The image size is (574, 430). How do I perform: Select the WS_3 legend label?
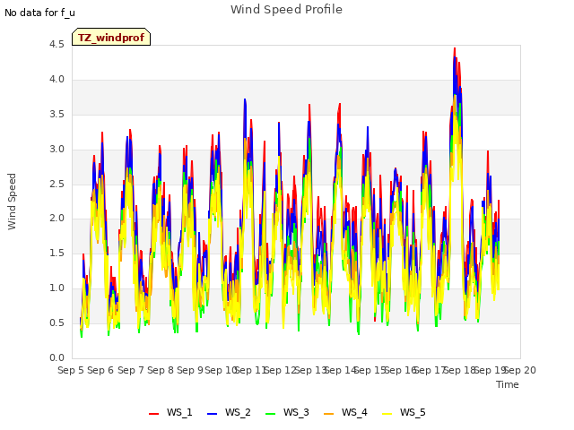[296, 412]
